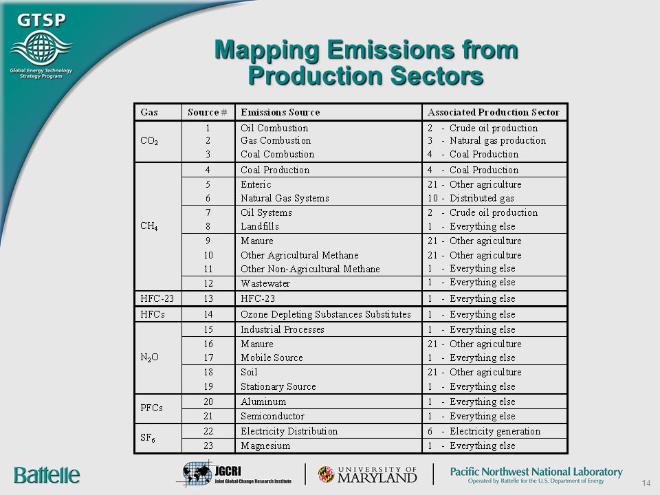Viewport: 660px width, 495px height.
Task: Click '21 - Other agriculture' in Enteric row
Action: point(474,184)
